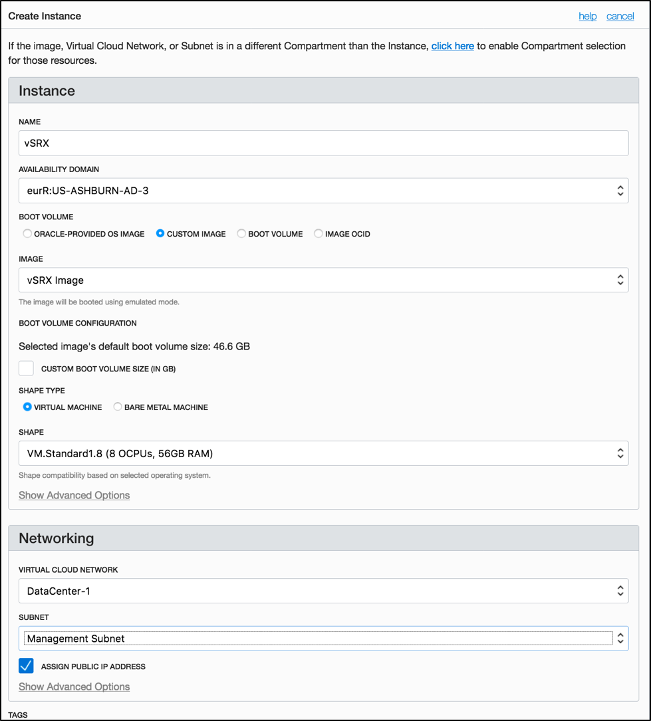Click the cancel link
This screenshot has height=721, width=651.
[x=620, y=16]
